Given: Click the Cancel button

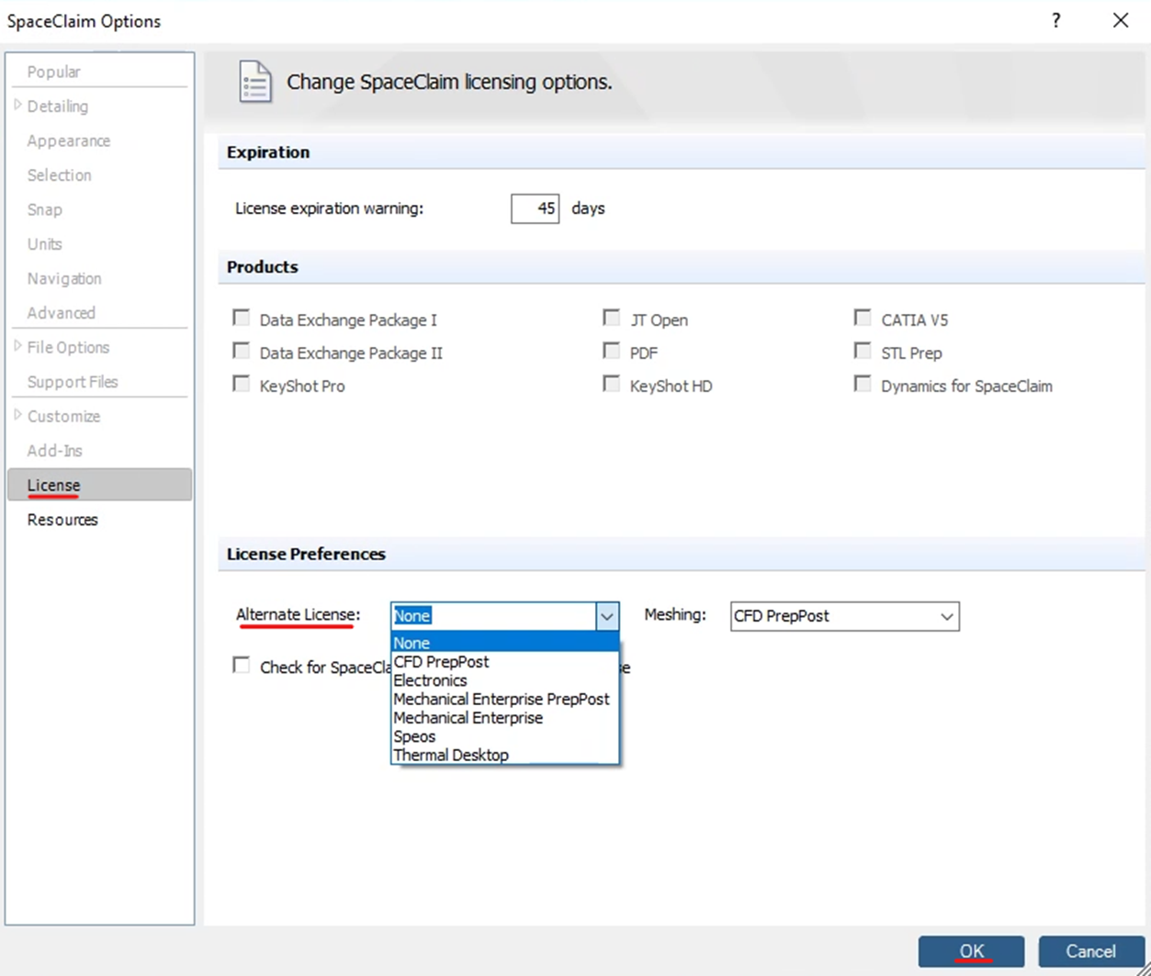Looking at the screenshot, I should click(1090, 951).
